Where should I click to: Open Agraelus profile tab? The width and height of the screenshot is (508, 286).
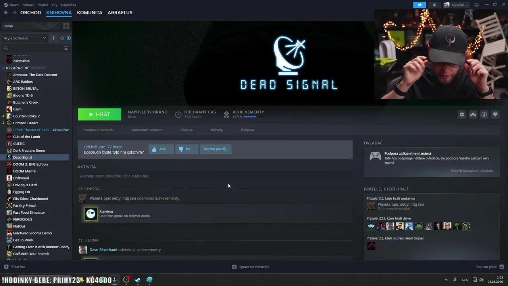point(120,13)
